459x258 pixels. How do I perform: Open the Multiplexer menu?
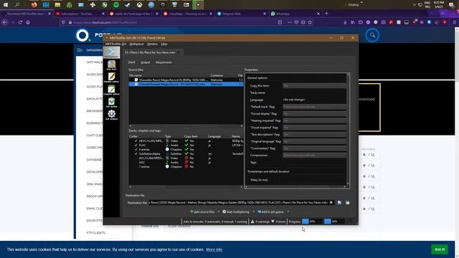pos(137,44)
